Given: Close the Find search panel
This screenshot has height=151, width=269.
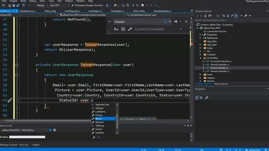Looking at the screenshot, I should 186,21.
